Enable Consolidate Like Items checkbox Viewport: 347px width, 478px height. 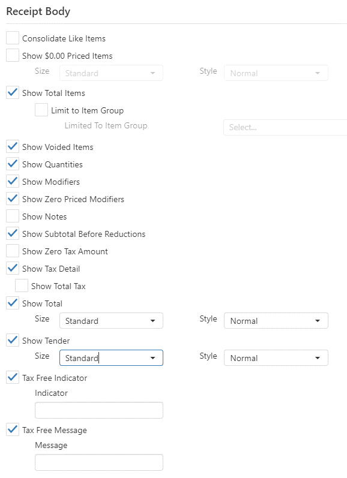(x=13, y=38)
